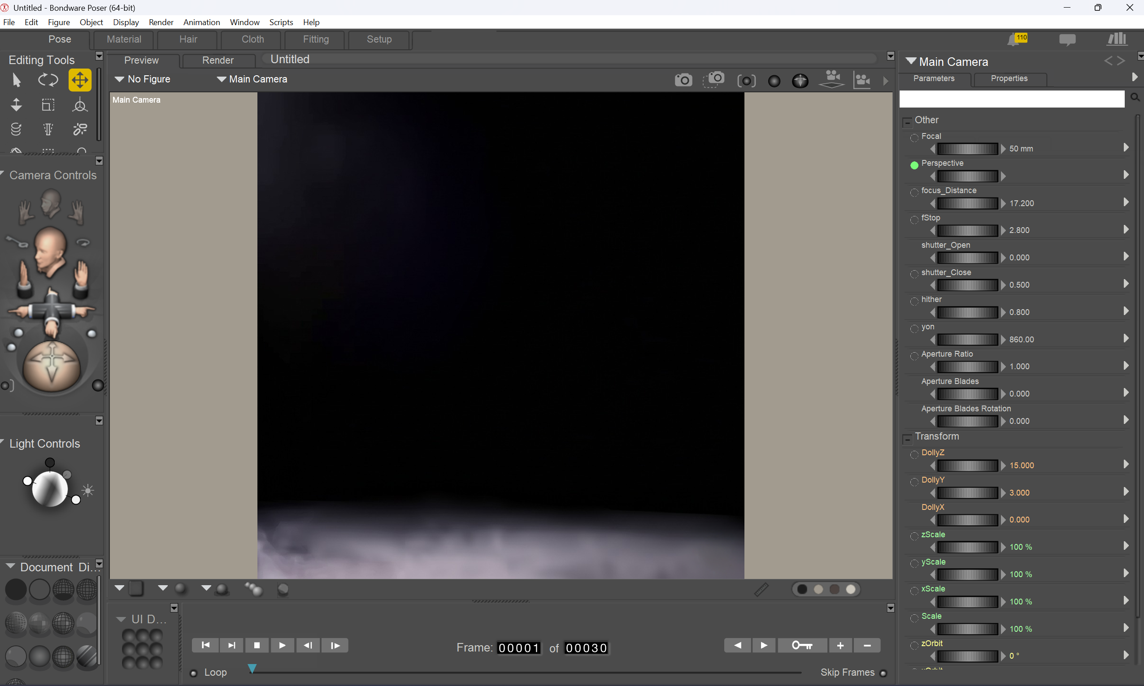Toggle the hither animation indicator circle
Image resolution: width=1144 pixels, height=686 pixels.
pyautogui.click(x=914, y=302)
